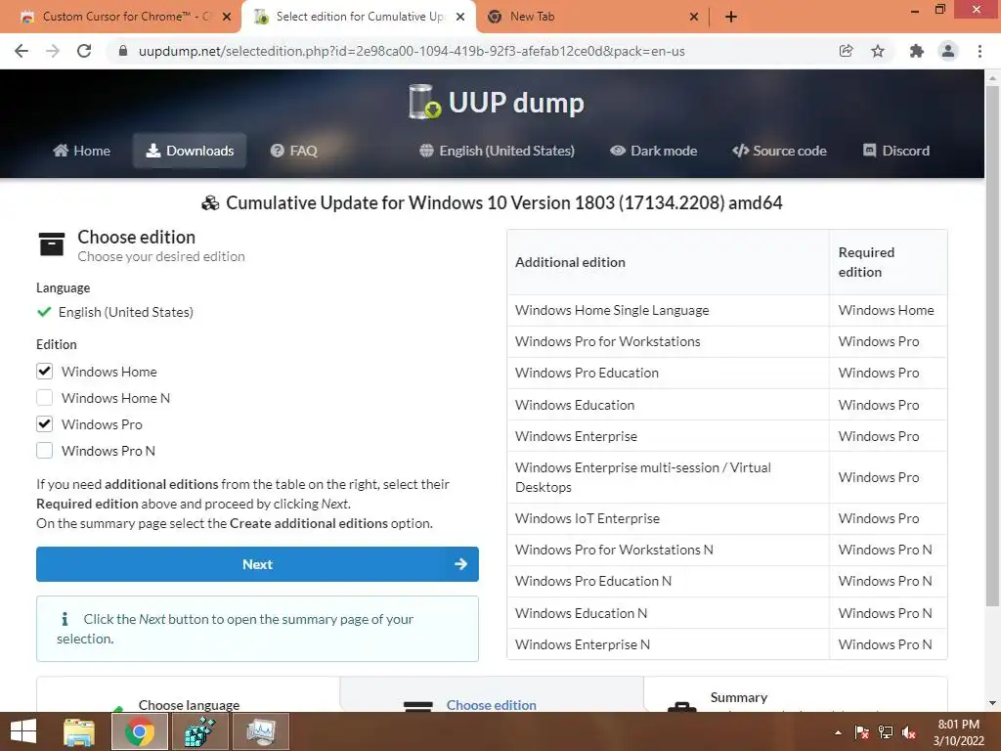Image resolution: width=1001 pixels, height=751 pixels.
Task: Click the page vertical scrollbar
Action: point(992,345)
